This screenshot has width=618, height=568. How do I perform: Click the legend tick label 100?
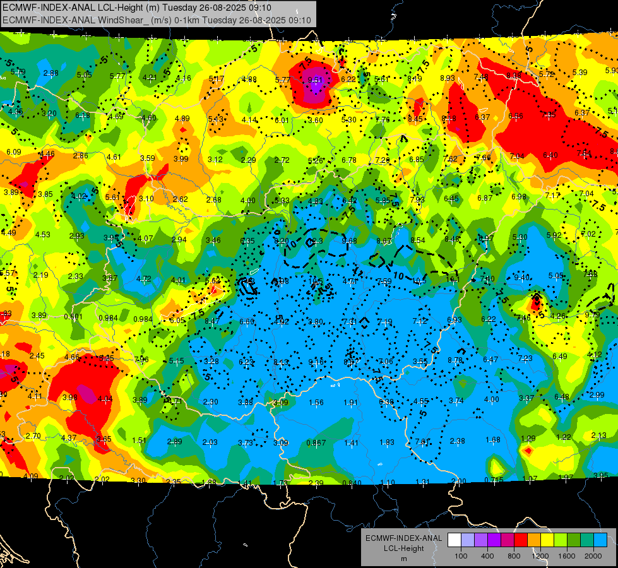click(461, 556)
